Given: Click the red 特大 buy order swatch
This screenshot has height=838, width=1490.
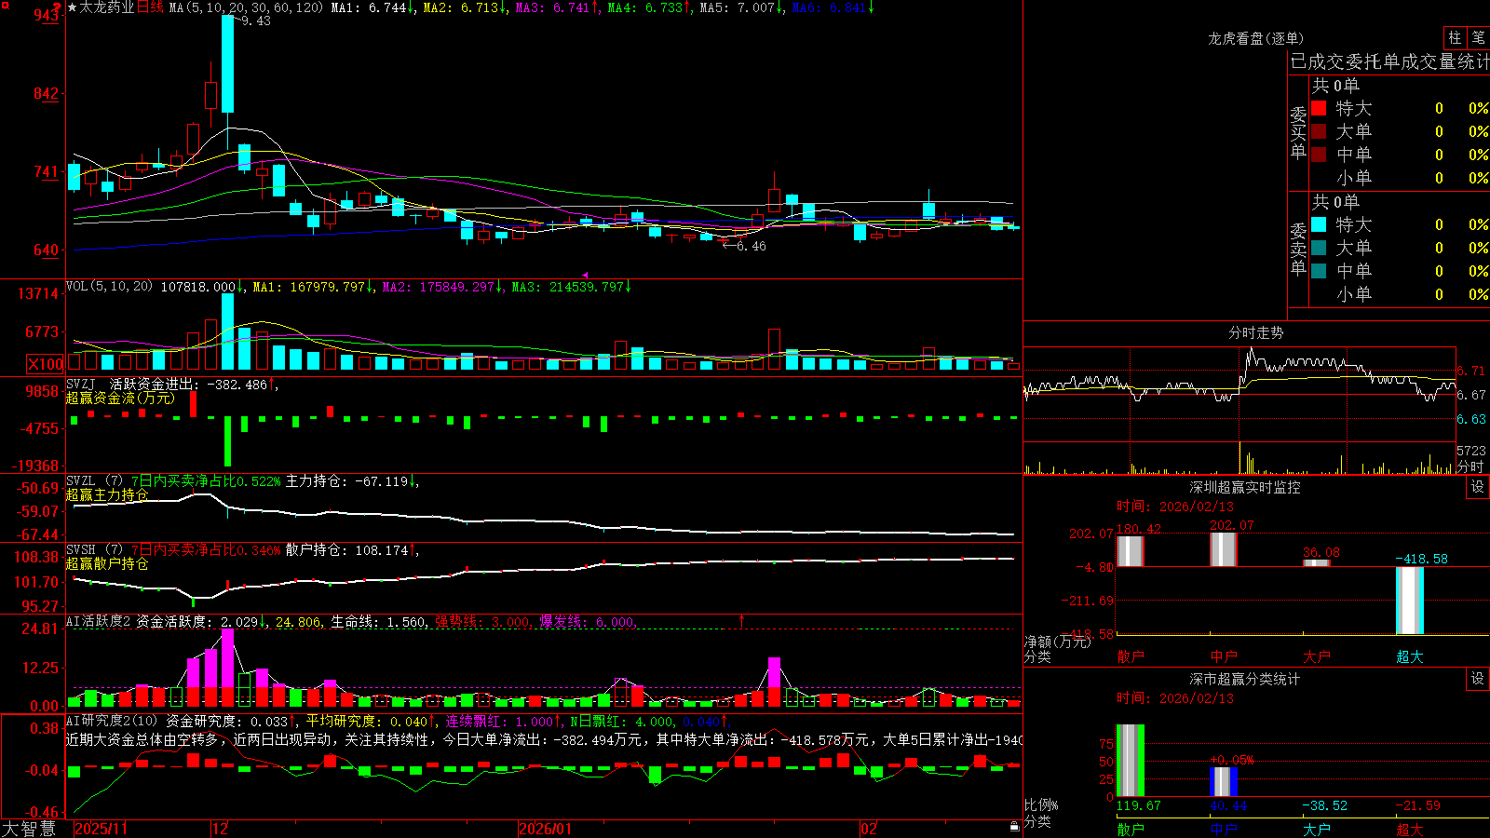Looking at the screenshot, I should [1319, 108].
